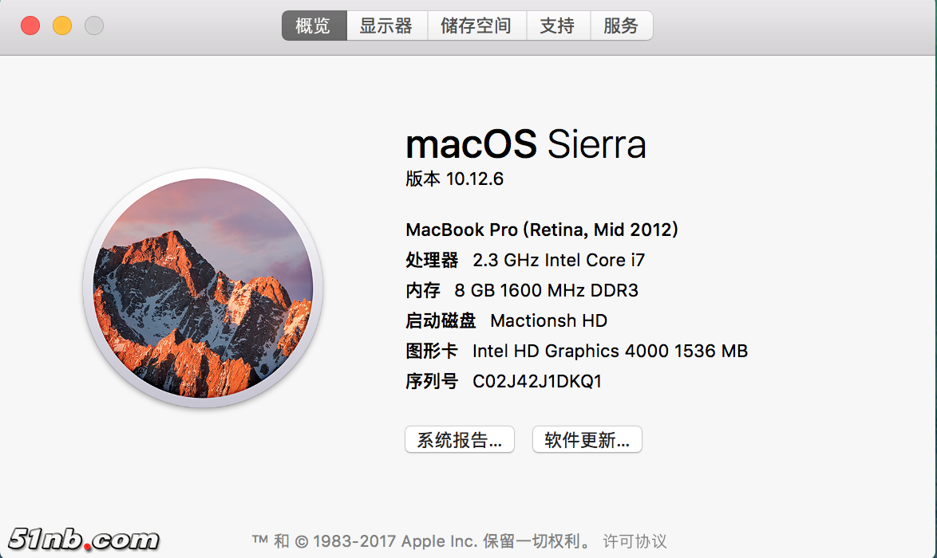Click the macOS Sierra title
The width and height of the screenshot is (937, 558).
(525, 144)
